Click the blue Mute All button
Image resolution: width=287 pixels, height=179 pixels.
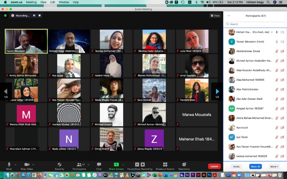pos(256,166)
